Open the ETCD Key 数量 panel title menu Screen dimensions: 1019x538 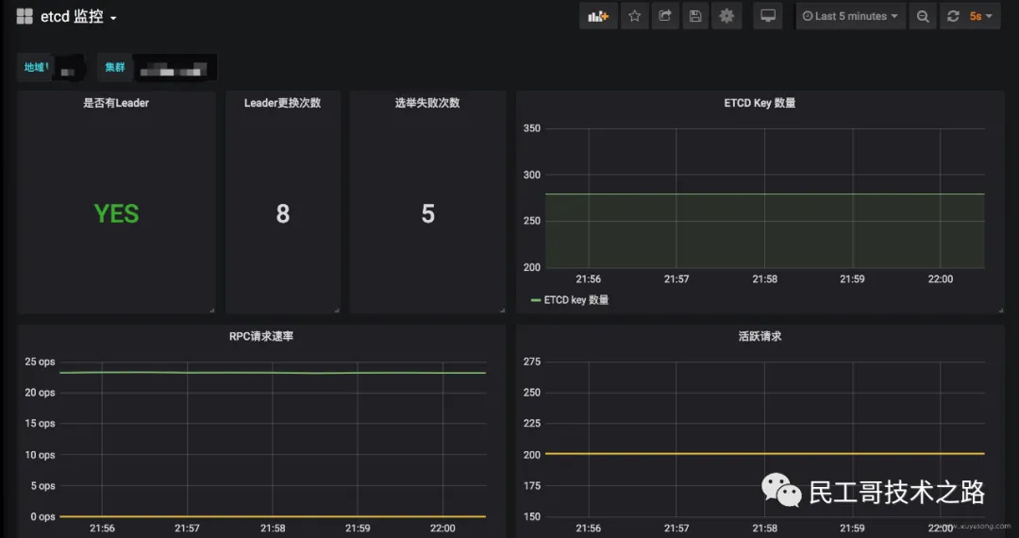pos(760,103)
